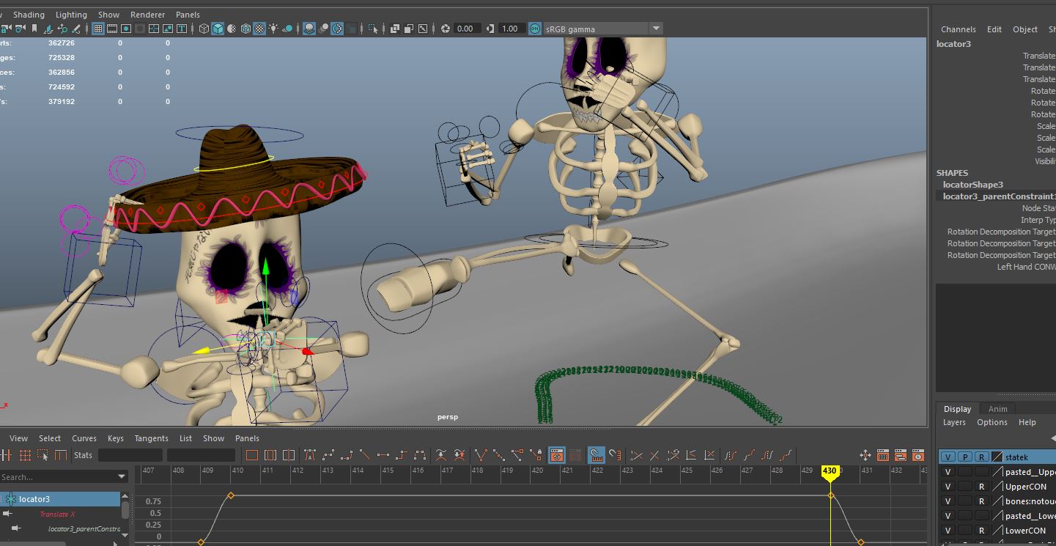
Task: Select the spline tangents icon
Action: point(328,455)
